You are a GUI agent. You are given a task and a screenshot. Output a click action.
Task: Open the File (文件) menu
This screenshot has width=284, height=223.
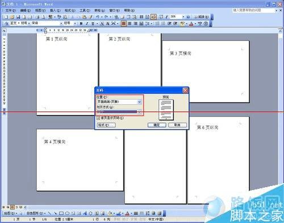[11, 10]
